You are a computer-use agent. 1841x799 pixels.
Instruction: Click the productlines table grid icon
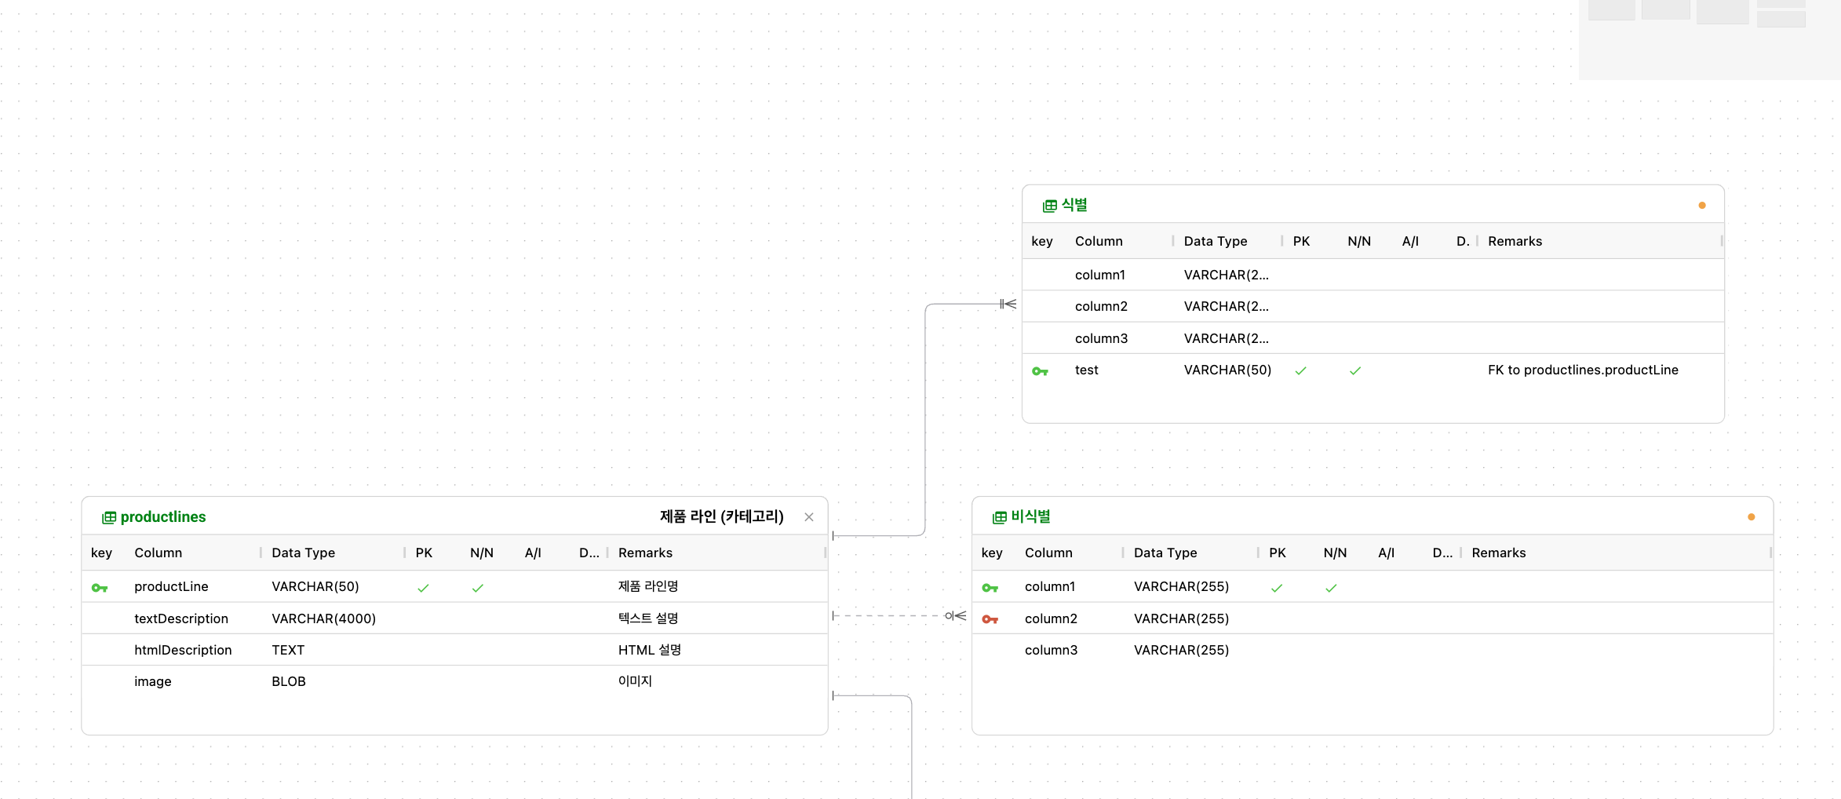pyautogui.click(x=109, y=517)
